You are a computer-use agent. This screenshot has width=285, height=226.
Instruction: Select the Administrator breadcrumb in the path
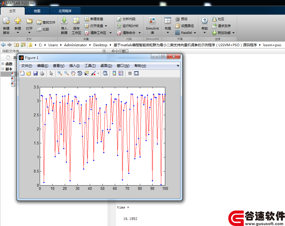(75, 45)
